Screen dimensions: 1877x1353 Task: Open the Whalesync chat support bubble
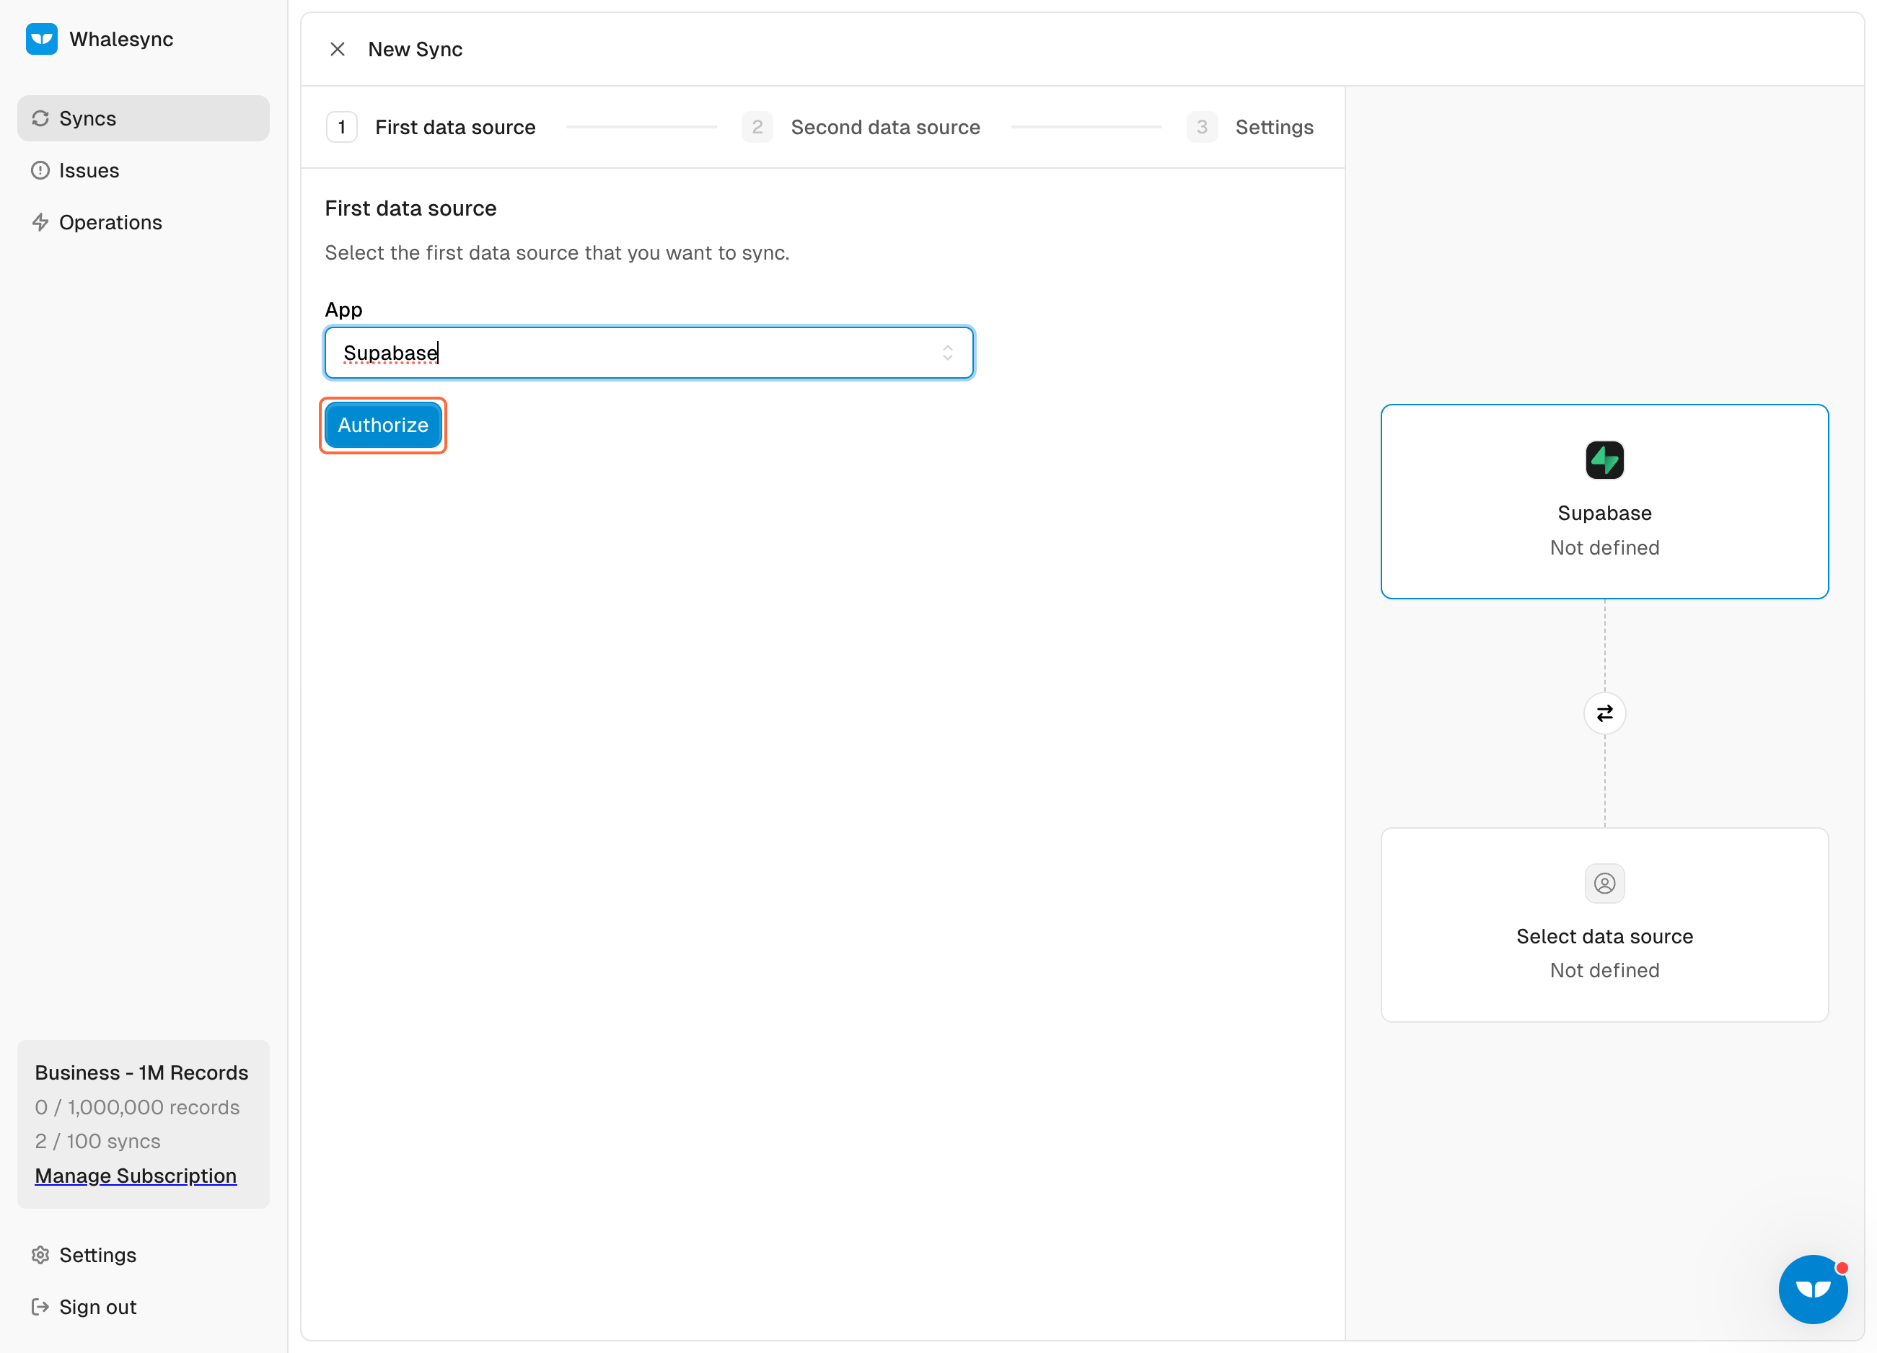point(1814,1290)
